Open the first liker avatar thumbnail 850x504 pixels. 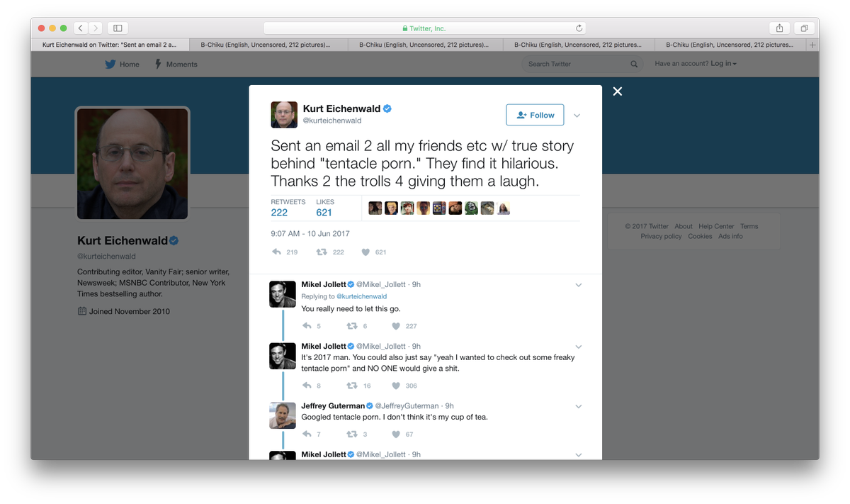[375, 208]
